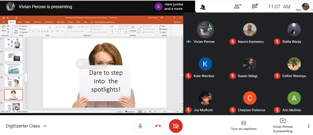The width and height of the screenshot is (313, 135).
Task: Click the Reset slide button
Action: click(23, 29)
